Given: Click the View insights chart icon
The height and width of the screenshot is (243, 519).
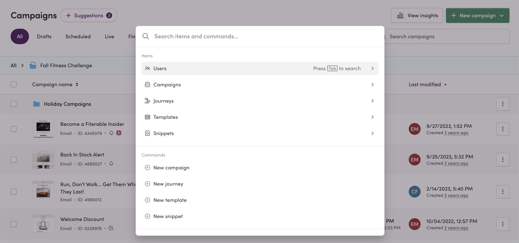Looking at the screenshot, I should click(400, 15).
